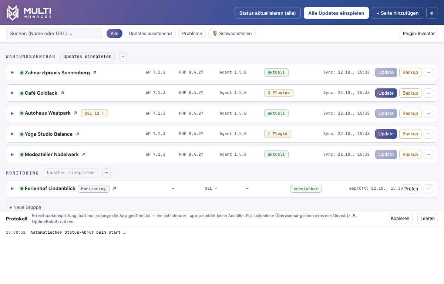Filter by Updates ausstehend

point(150,34)
